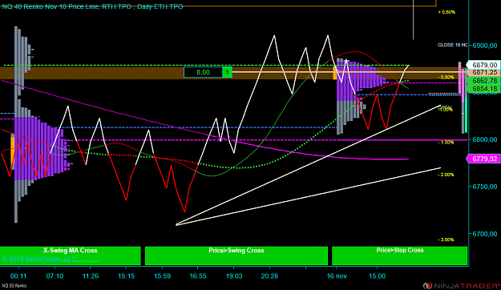This screenshot has height=290, width=501.
Task: Click the 15:00 time axis label
Action: 378,276
